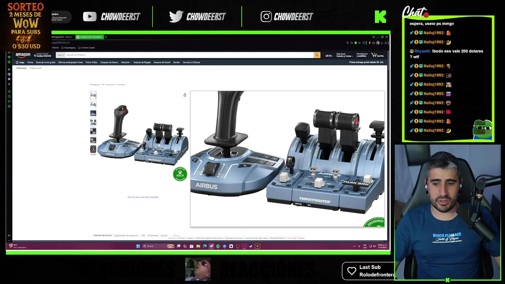Open Enviar a David delivery location
The height and width of the screenshot is (284, 505).
coord(43,55)
